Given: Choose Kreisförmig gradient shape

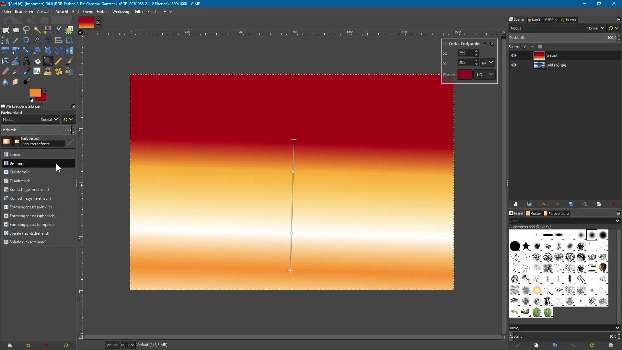Looking at the screenshot, I should [38, 172].
